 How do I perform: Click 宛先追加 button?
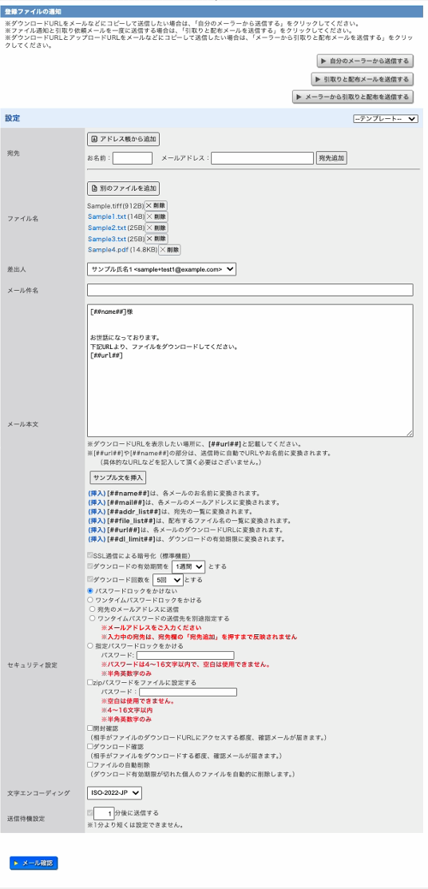331,157
